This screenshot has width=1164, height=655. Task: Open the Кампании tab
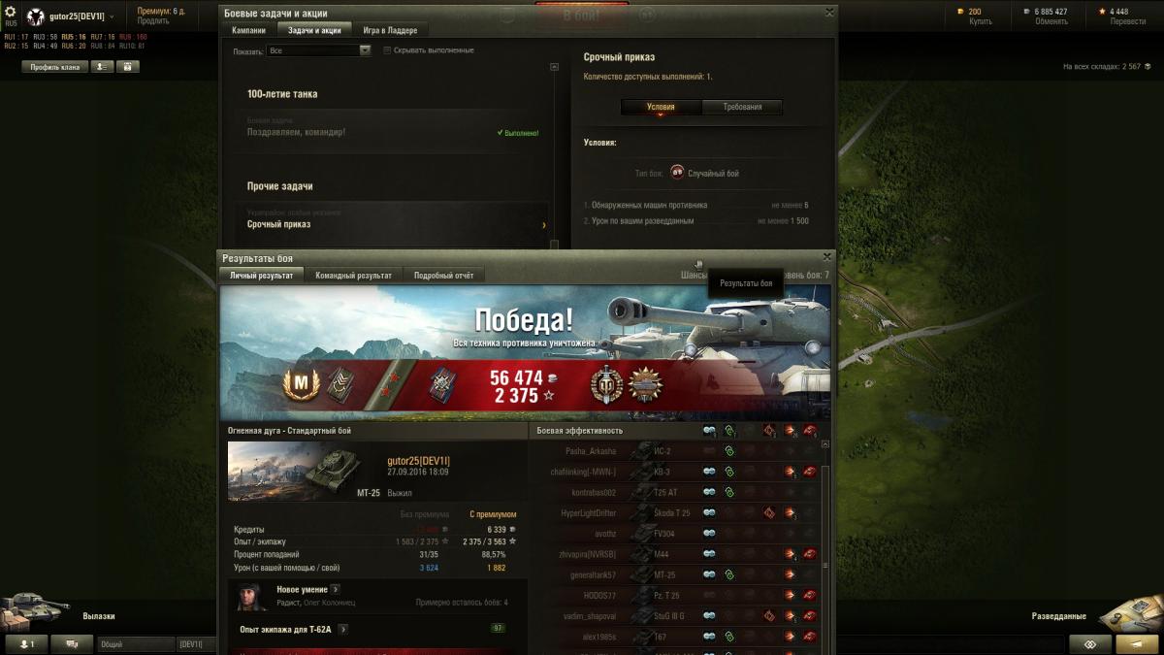[x=249, y=30]
